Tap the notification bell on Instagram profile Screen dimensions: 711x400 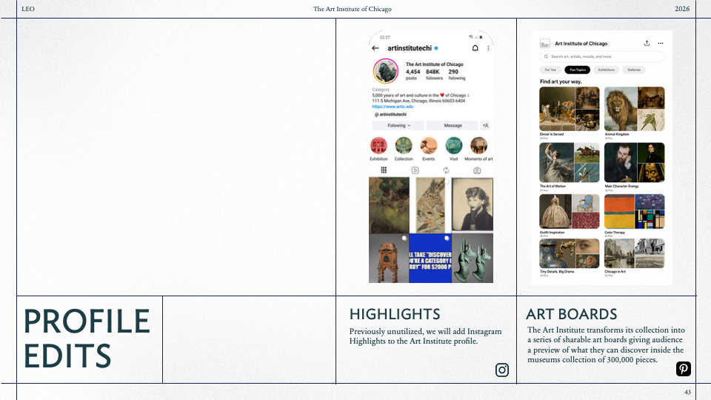pos(475,48)
